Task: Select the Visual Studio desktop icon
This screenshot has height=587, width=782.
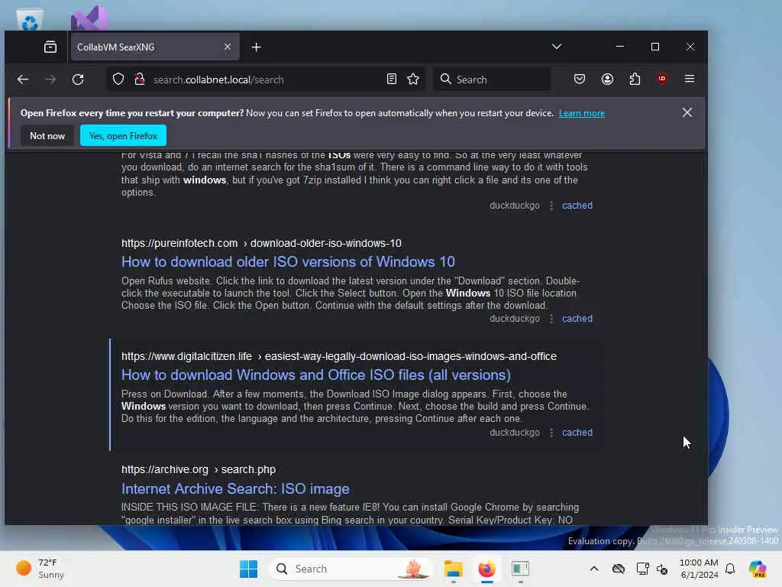Action: tap(89, 18)
